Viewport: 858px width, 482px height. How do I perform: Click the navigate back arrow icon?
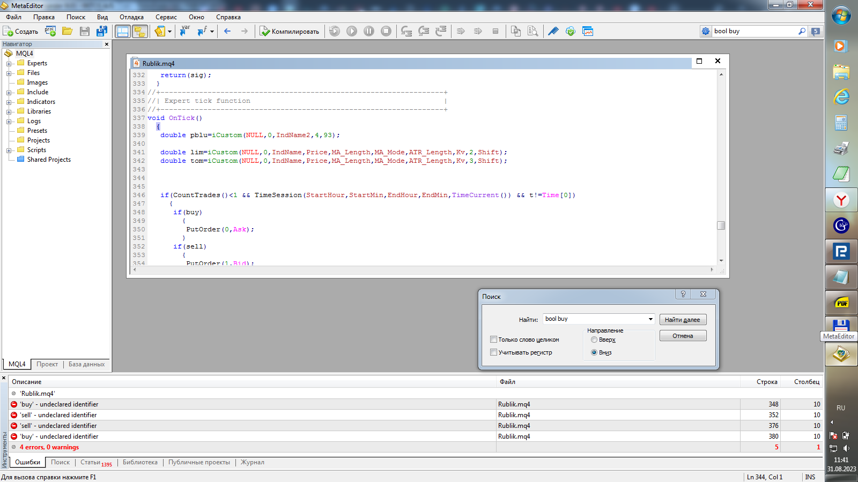point(227,32)
